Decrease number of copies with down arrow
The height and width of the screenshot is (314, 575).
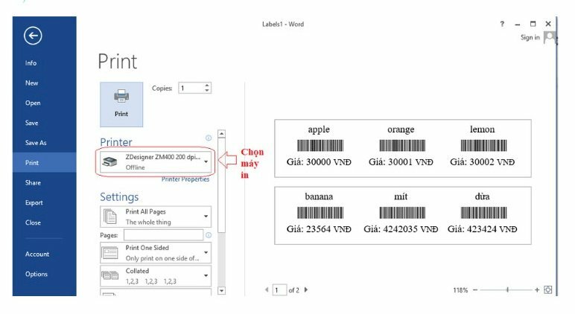pos(207,90)
